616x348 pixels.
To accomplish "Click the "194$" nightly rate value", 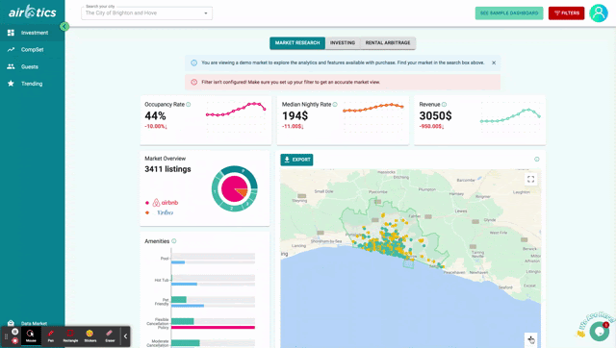I will click(295, 115).
